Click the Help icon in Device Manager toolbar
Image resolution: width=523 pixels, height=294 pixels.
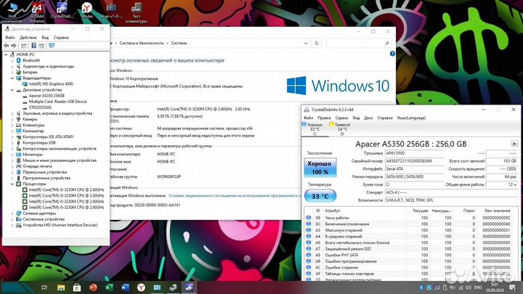[x=33, y=46]
